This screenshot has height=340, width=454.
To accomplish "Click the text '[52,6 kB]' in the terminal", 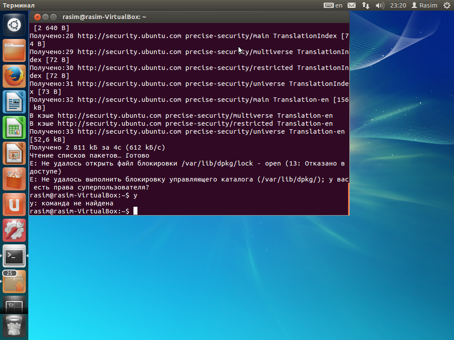I will pos(47,139).
